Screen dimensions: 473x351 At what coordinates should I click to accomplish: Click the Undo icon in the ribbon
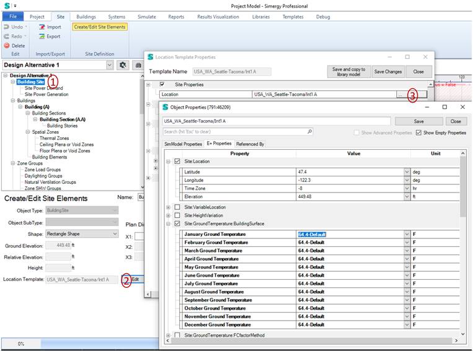click(x=6, y=27)
